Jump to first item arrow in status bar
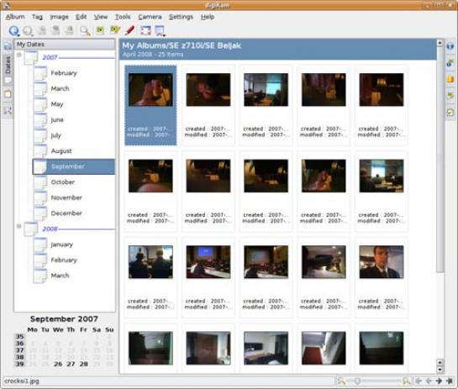The image size is (458, 389). [419, 381]
